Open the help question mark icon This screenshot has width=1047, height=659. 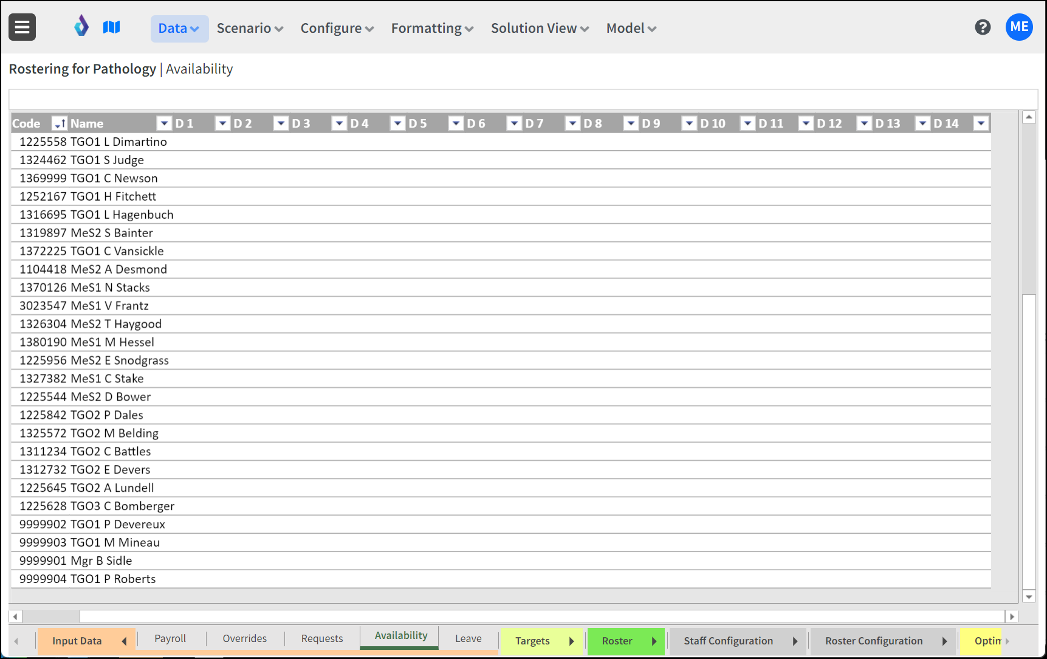(x=983, y=27)
